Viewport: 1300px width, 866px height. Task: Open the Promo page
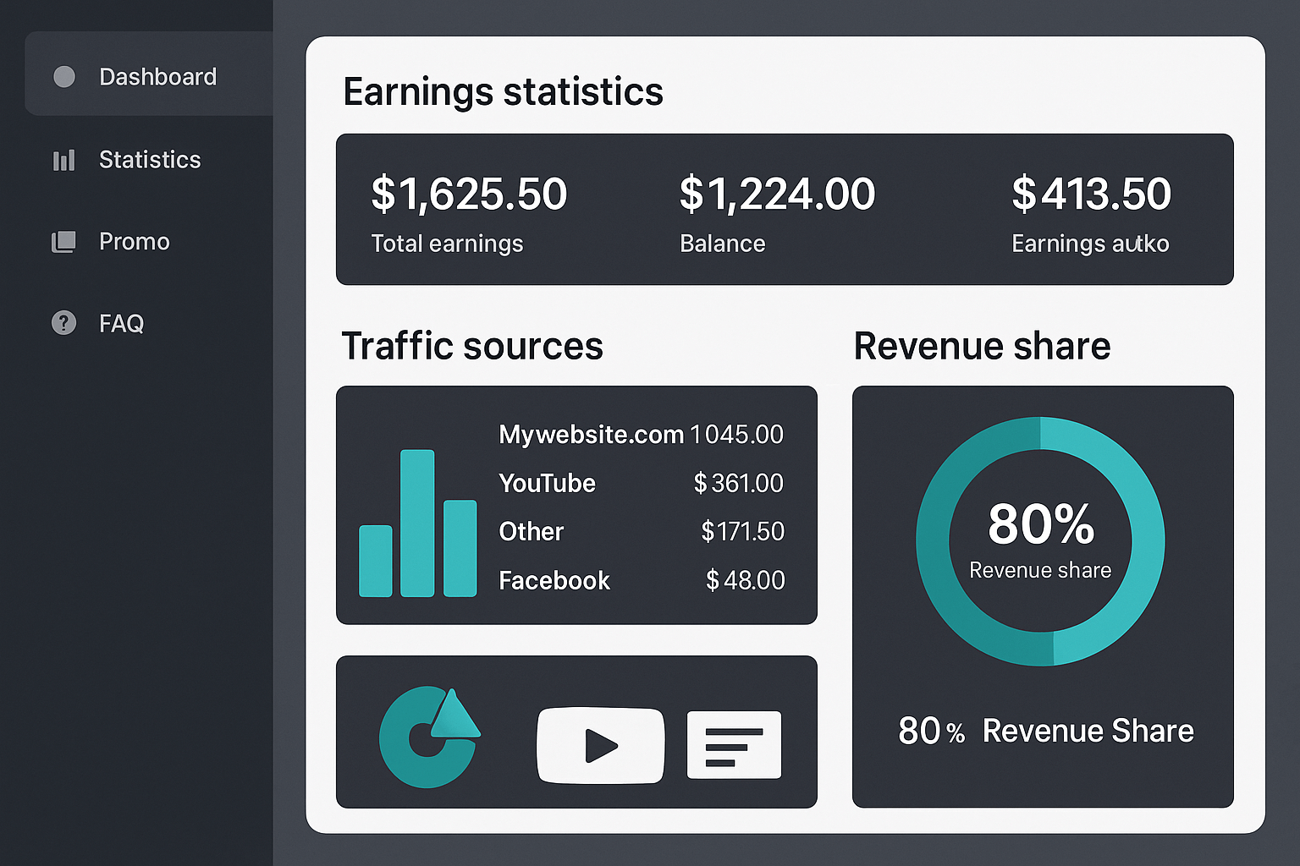[x=135, y=242]
